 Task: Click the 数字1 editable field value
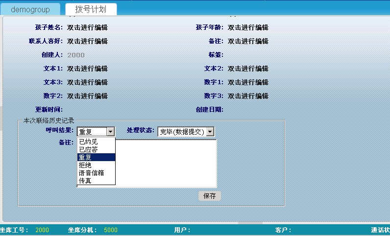[248, 82]
